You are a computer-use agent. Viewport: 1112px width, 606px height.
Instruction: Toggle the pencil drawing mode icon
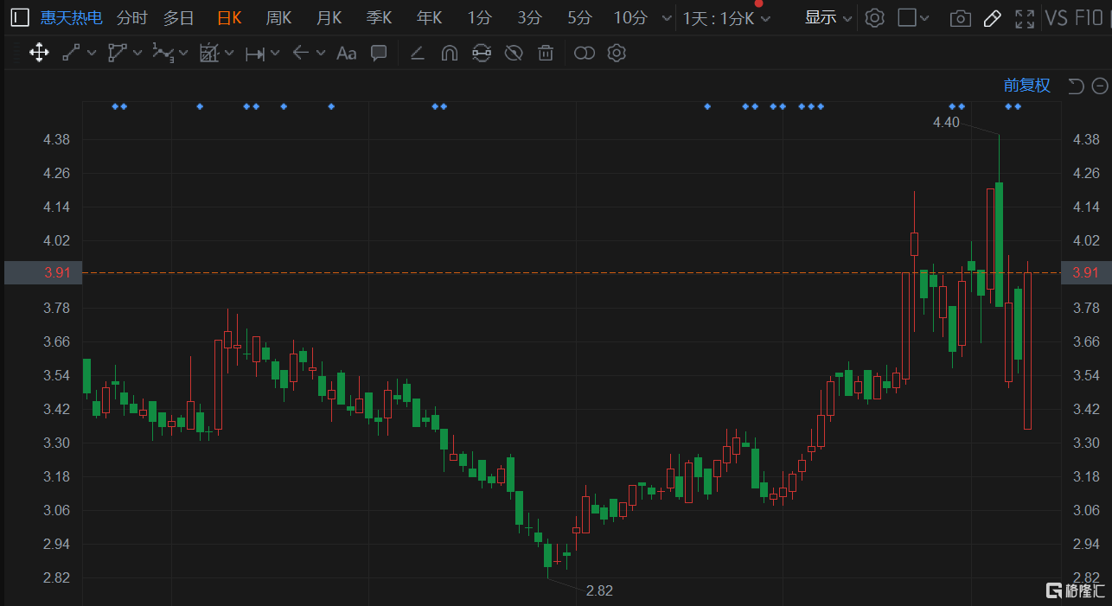click(993, 18)
